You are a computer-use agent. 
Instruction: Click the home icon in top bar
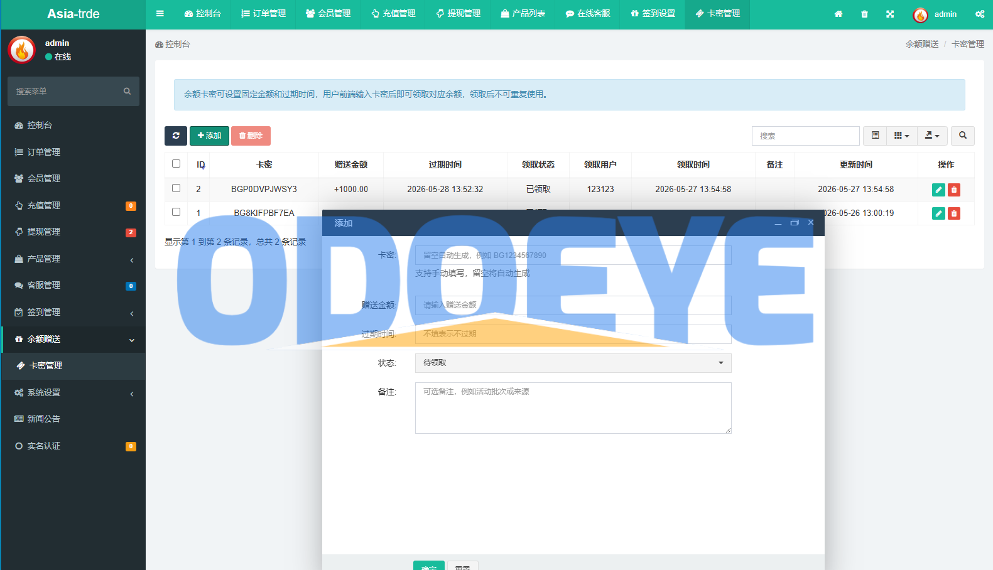point(838,14)
